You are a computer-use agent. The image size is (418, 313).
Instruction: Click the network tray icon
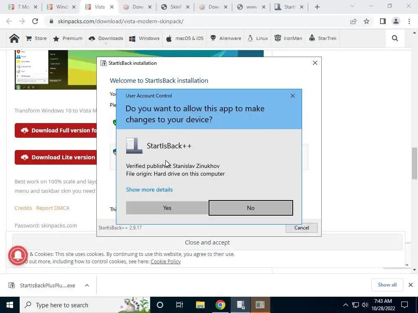pos(356,305)
